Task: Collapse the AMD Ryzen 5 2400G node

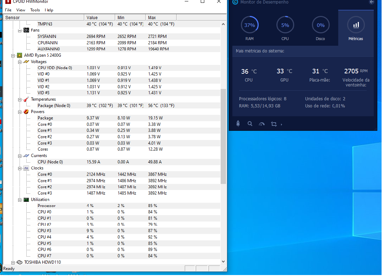Action: pos(13,56)
